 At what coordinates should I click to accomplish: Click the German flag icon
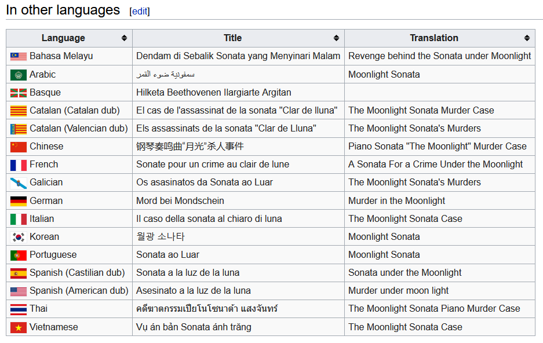pos(18,200)
